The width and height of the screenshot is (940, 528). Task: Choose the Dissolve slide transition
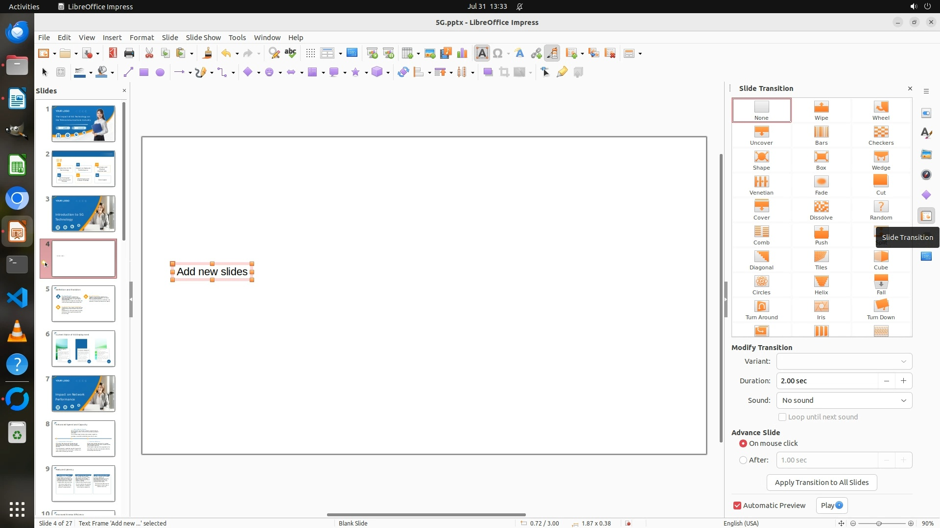pyautogui.click(x=821, y=210)
